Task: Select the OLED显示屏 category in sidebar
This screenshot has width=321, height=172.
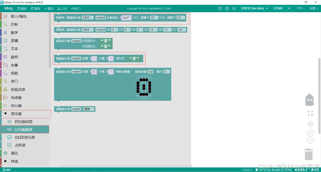Action: (x=25, y=137)
